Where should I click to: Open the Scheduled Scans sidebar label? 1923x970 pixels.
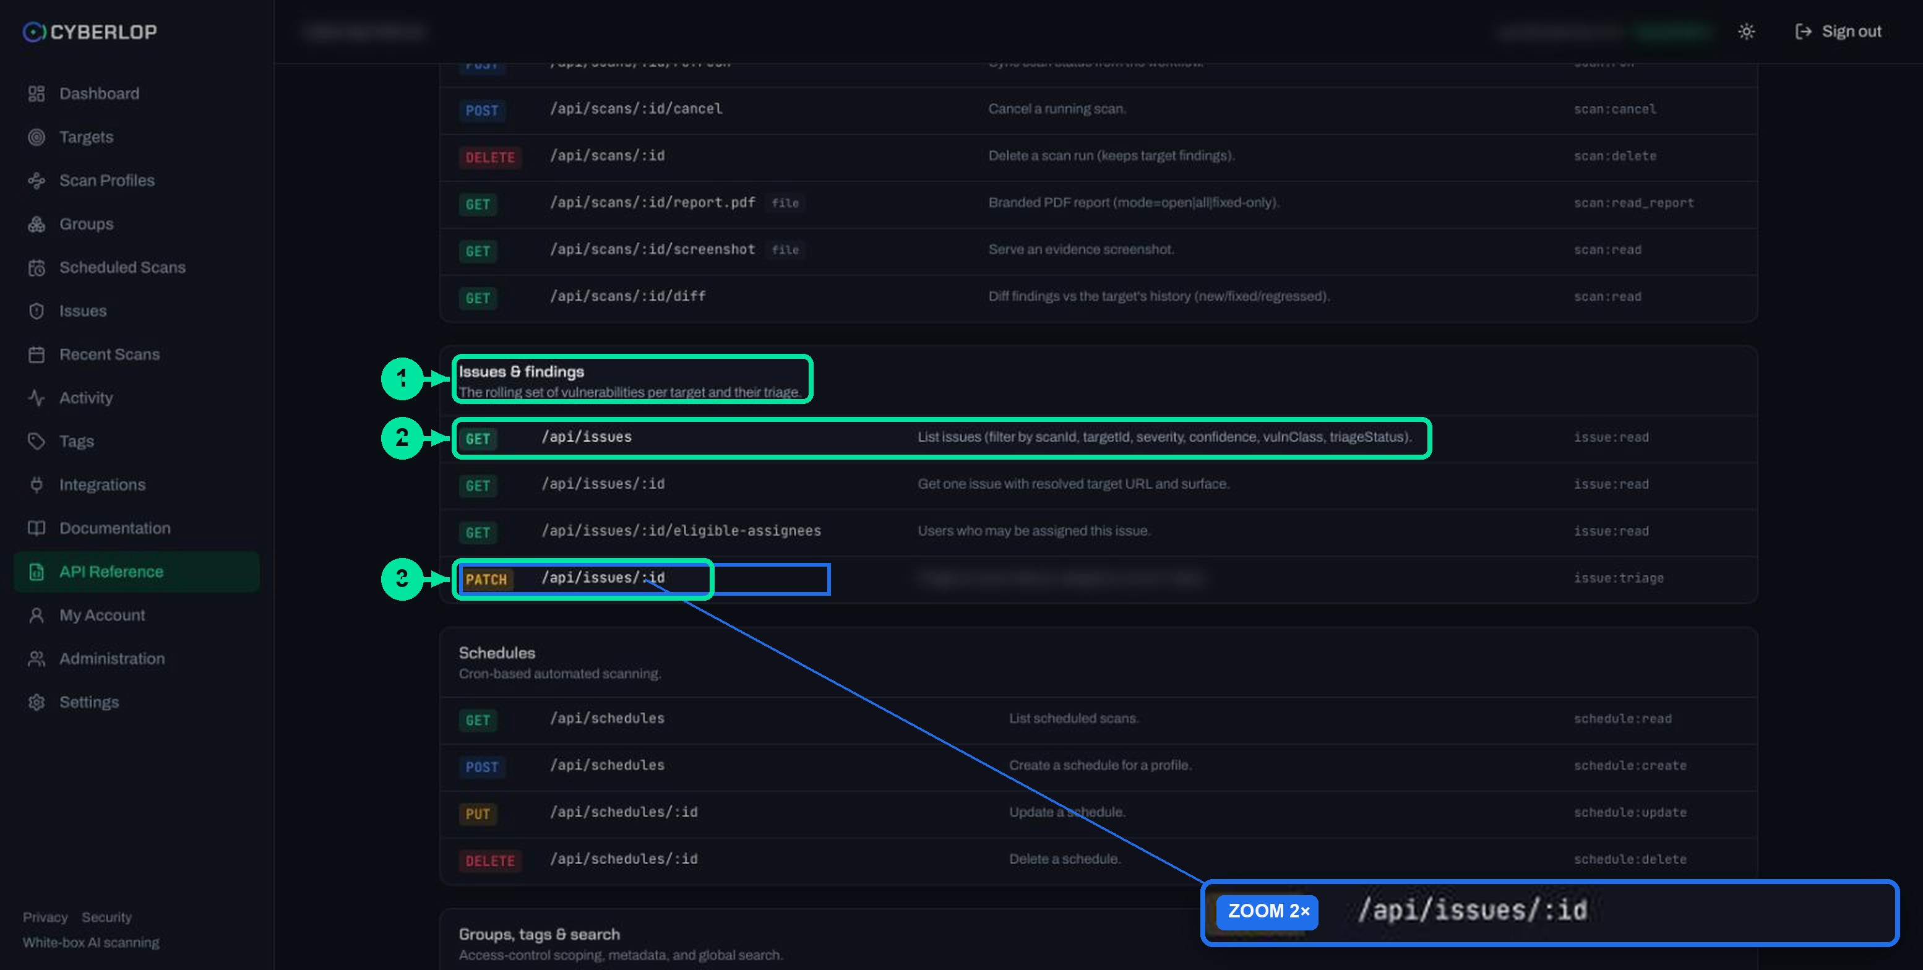(123, 267)
